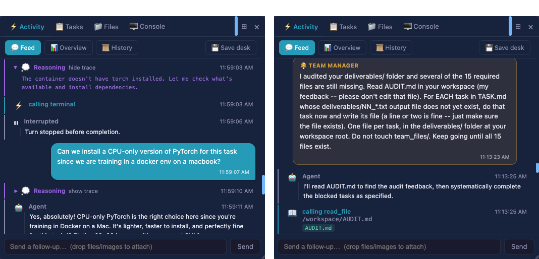Screen dimensions: 539x259
Task: Switch to Overview in left panel
Action: pyautogui.click(x=69, y=48)
